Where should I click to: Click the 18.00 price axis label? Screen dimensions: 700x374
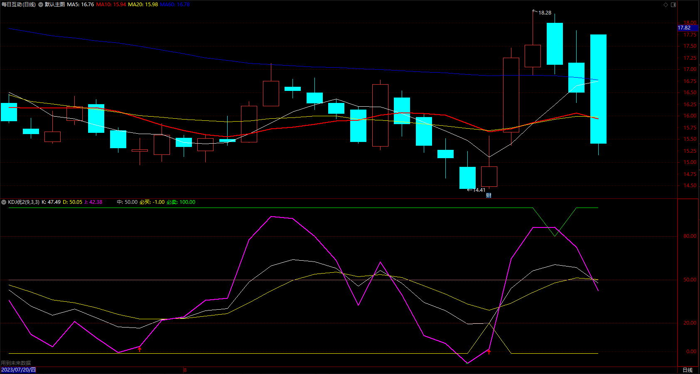tap(690, 23)
